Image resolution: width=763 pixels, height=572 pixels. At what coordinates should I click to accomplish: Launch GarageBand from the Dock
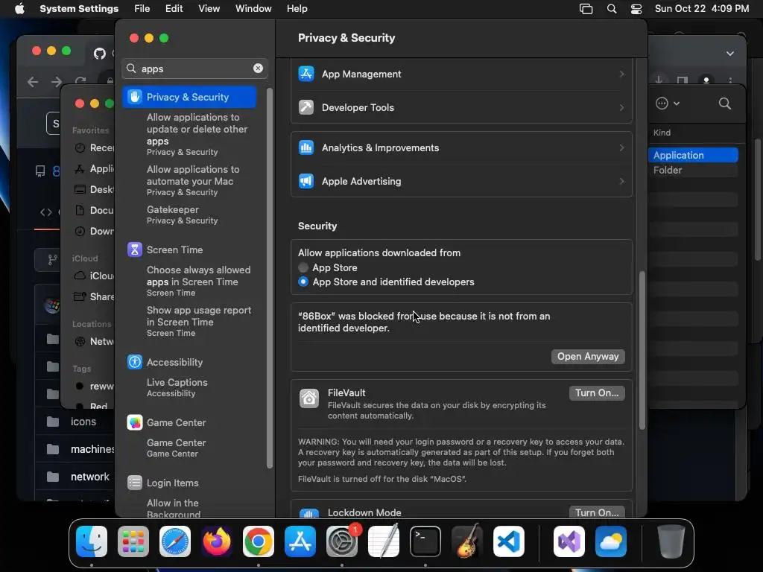[467, 542]
